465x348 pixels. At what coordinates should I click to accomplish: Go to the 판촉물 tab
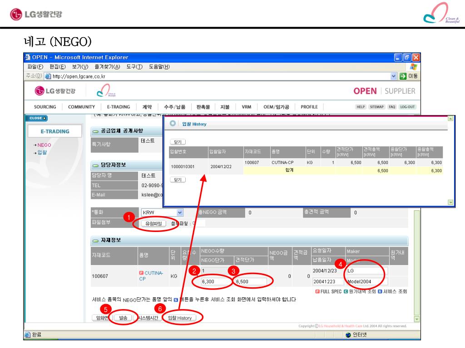tap(203, 107)
